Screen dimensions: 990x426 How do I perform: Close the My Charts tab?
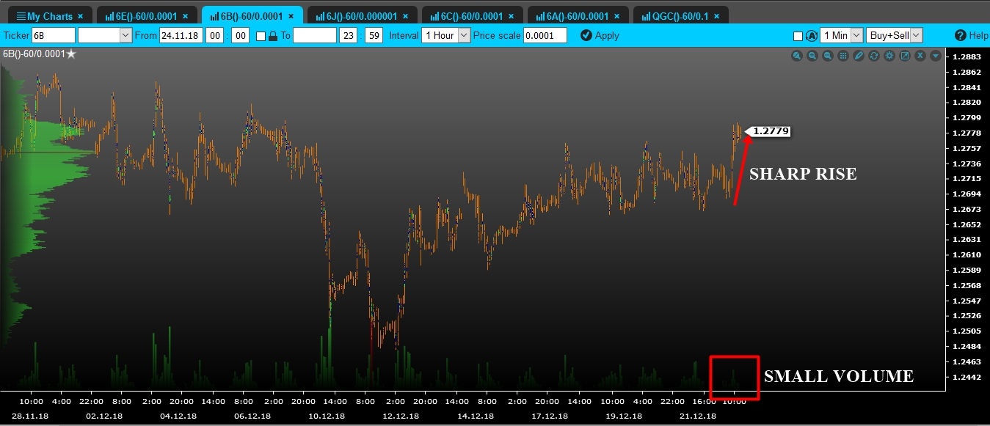(80, 16)
